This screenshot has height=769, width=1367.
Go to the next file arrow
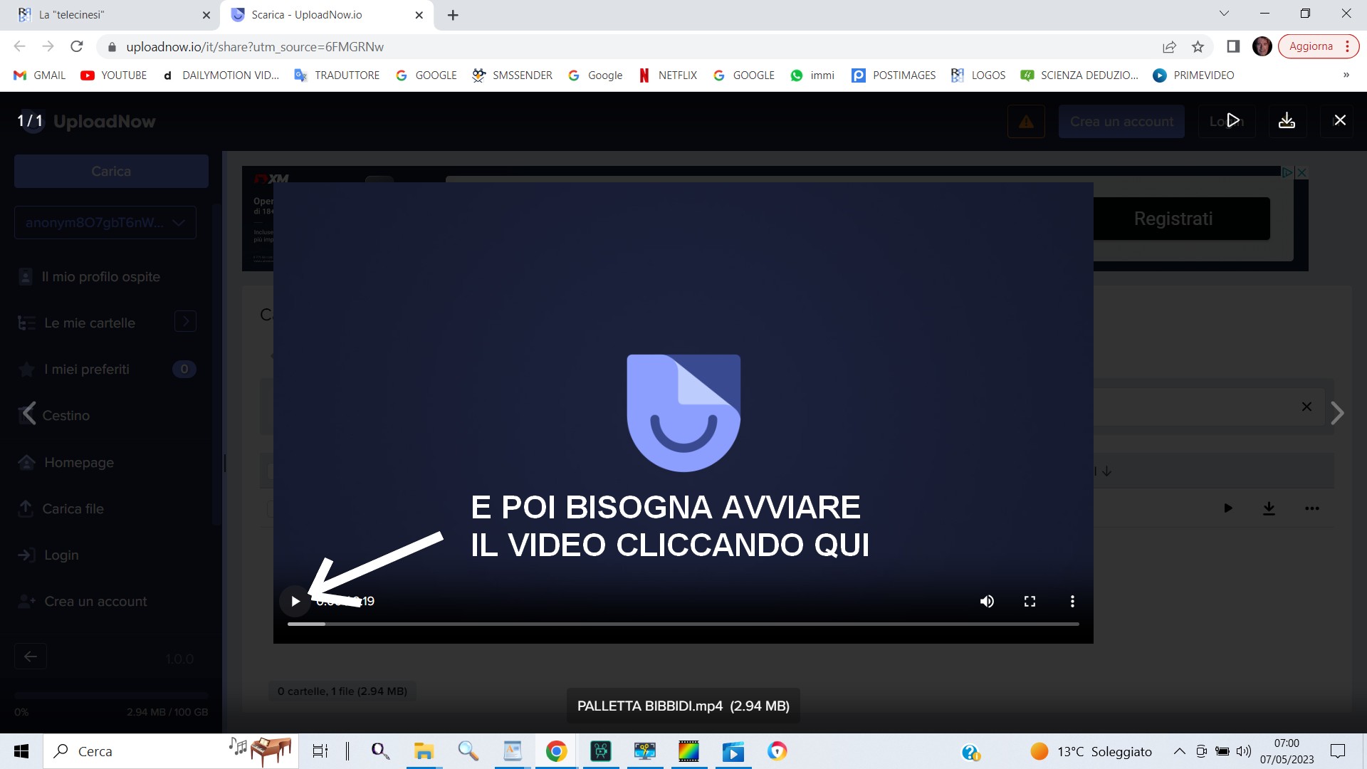[1337, 413]
